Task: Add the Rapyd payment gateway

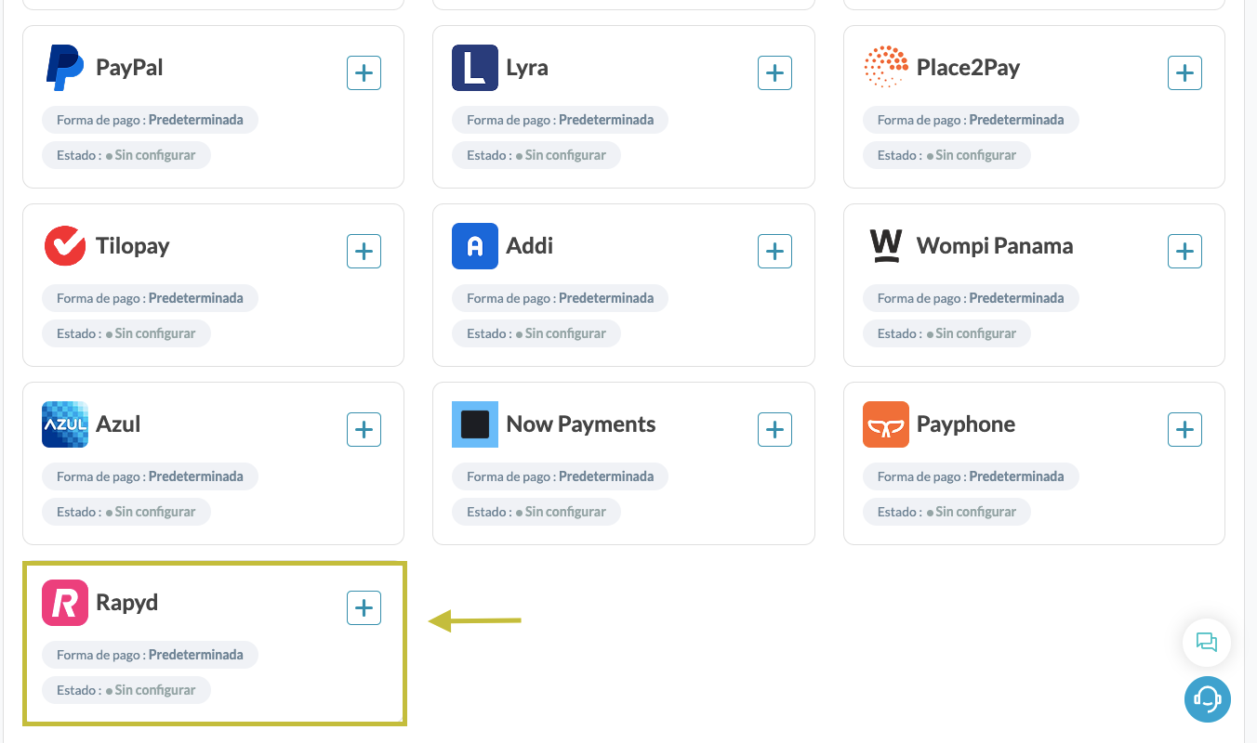Action: coord(364,607)
